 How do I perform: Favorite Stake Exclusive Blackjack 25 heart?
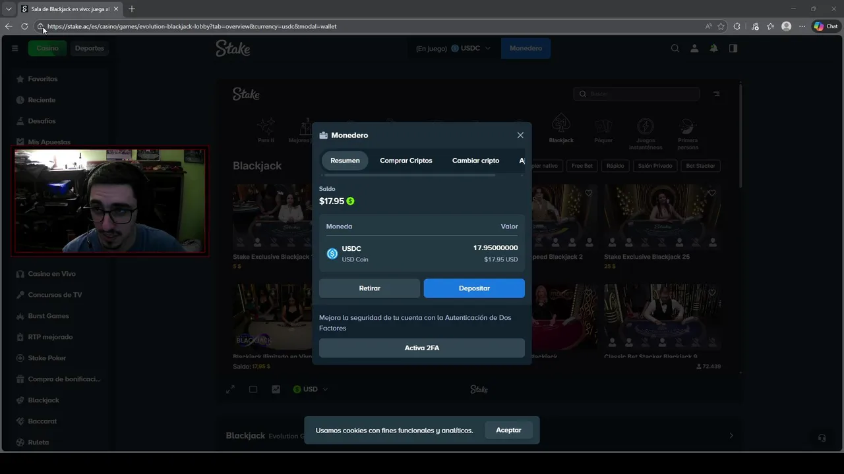[711, 194]
